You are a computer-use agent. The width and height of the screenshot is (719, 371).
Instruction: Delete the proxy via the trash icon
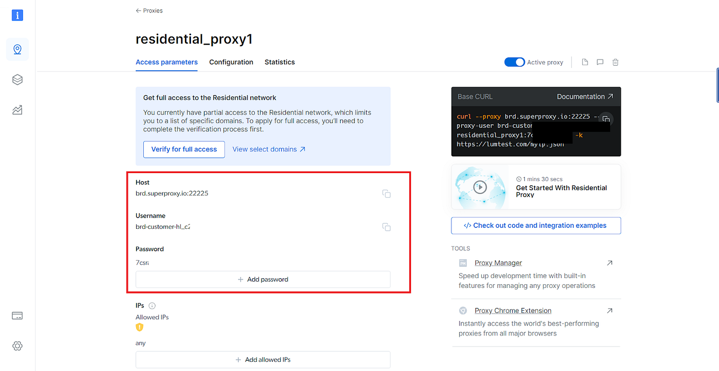pos(615,62)
